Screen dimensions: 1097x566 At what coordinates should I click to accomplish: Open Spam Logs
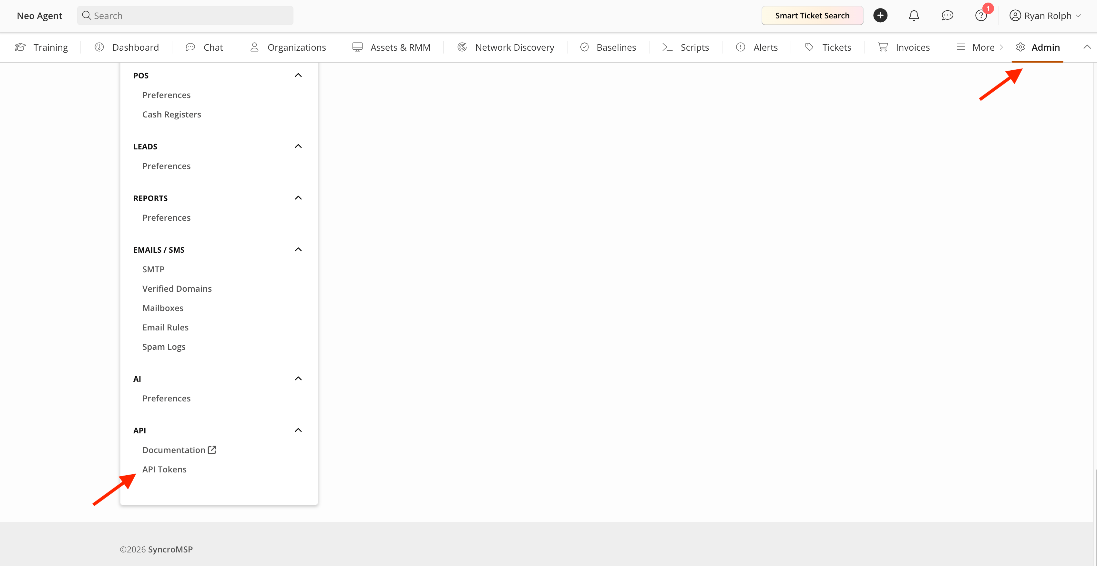(164, 347)
